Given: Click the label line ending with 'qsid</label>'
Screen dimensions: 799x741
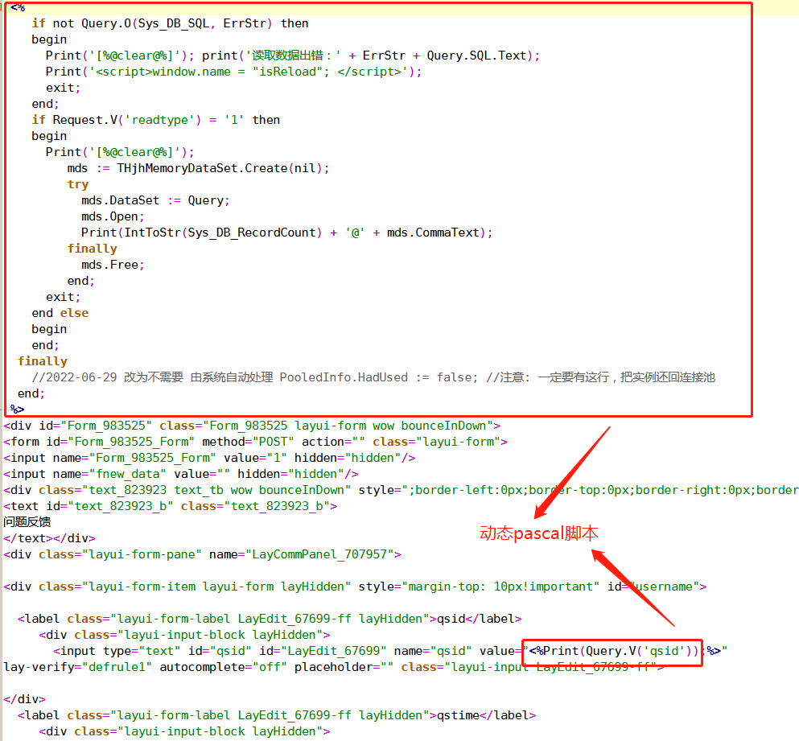Looking at the screenshot, I should (x=270, y=619).
